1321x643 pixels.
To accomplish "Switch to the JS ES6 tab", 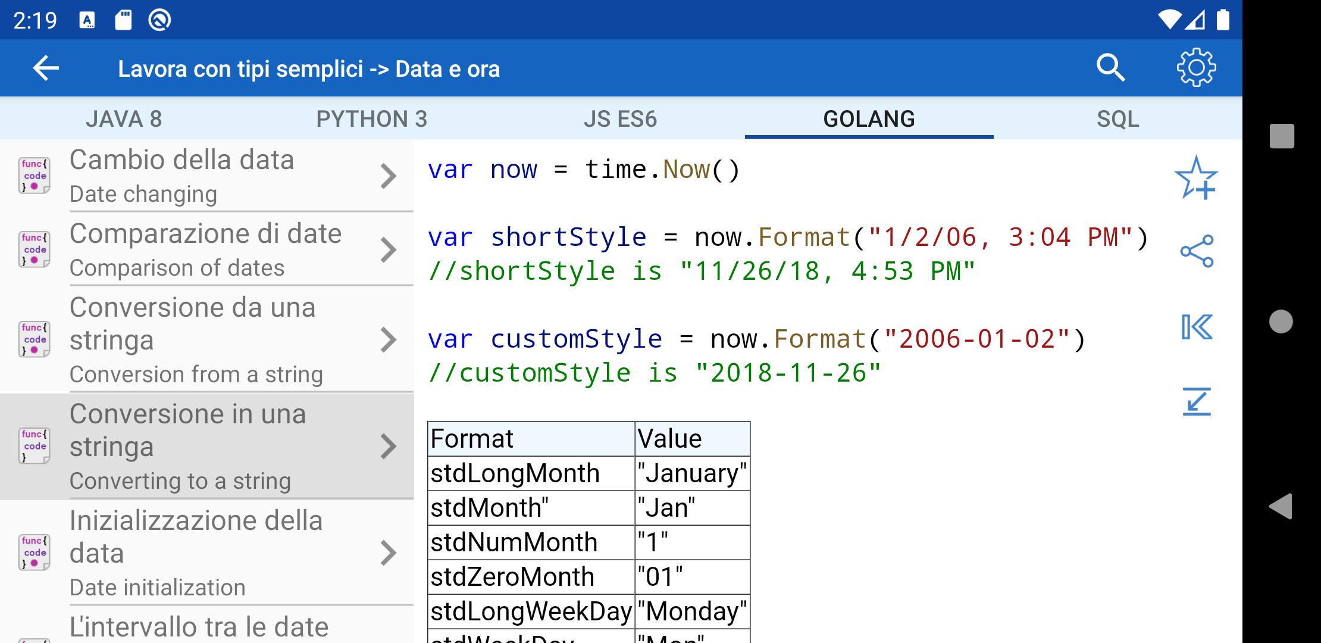I will [620, 119].
